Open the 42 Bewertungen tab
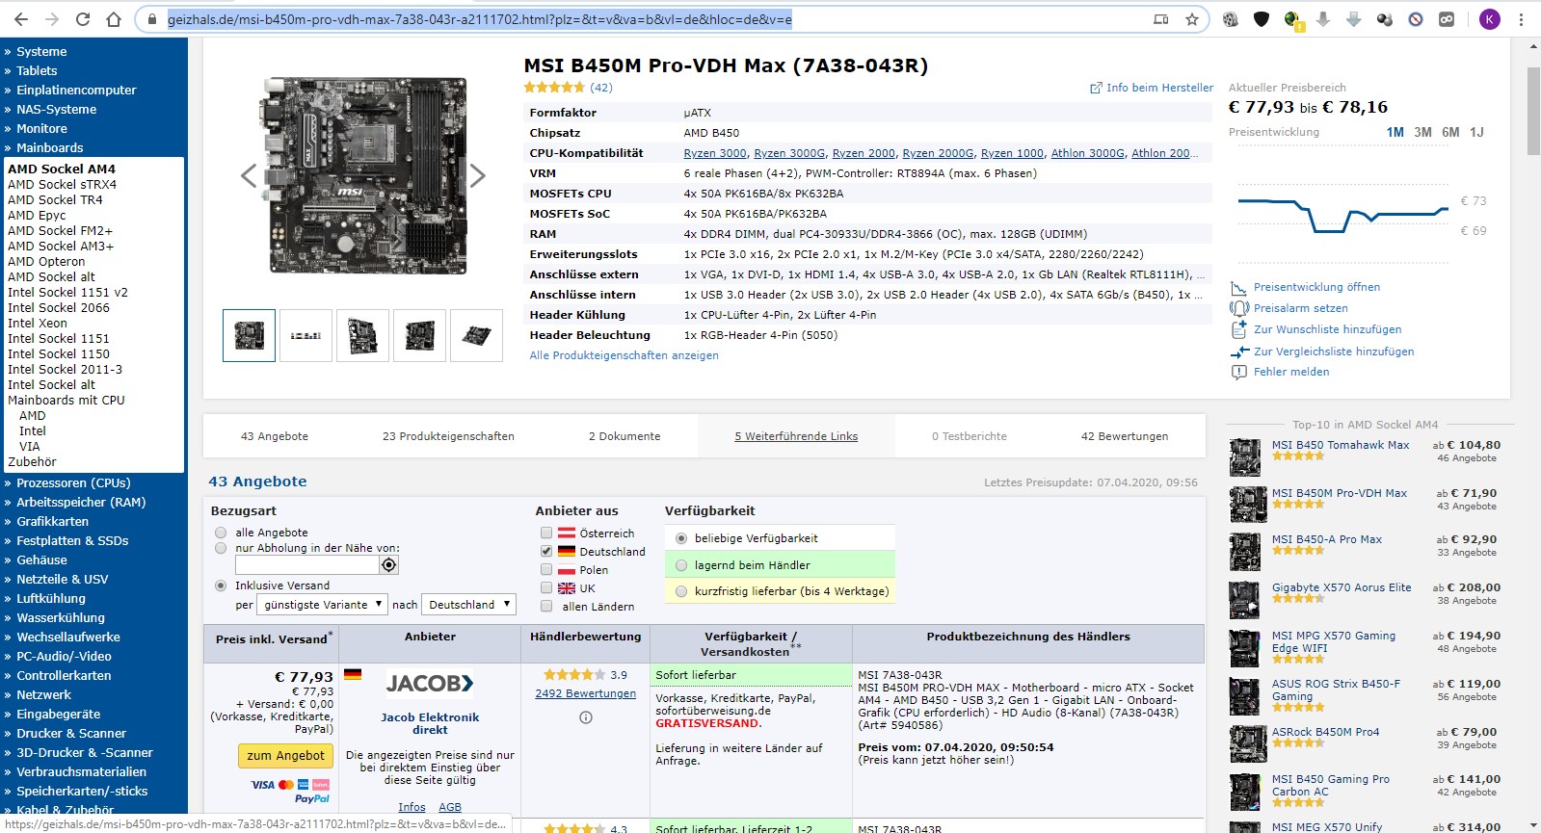 [x=1125, y=436]
